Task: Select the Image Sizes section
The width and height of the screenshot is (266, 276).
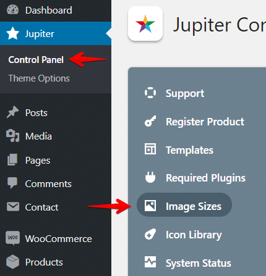Action: (184, 206)
